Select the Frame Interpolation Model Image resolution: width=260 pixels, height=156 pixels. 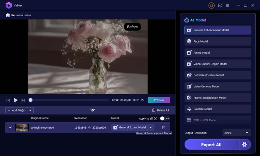[x=218, y=97]
